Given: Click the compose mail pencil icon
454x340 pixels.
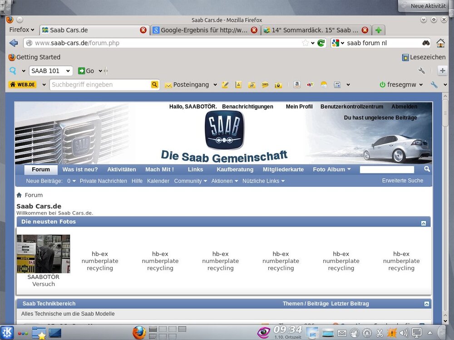Looking at the screenshot, I should pyautogui.click(x=225, y=85).
